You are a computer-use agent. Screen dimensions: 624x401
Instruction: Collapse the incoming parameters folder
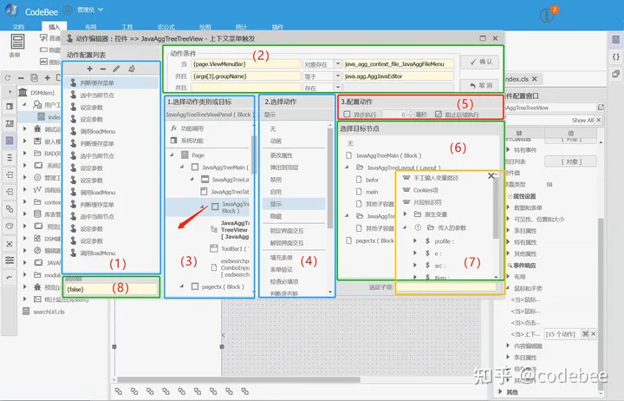click(x=405, y=227)
